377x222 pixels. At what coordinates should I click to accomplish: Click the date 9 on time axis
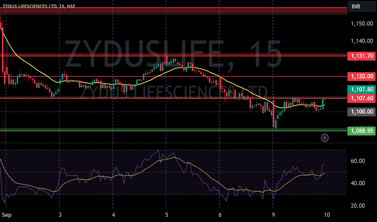click(273, 215)
